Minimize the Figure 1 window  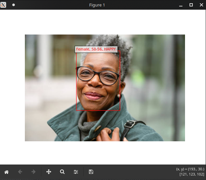click(181, 5)
